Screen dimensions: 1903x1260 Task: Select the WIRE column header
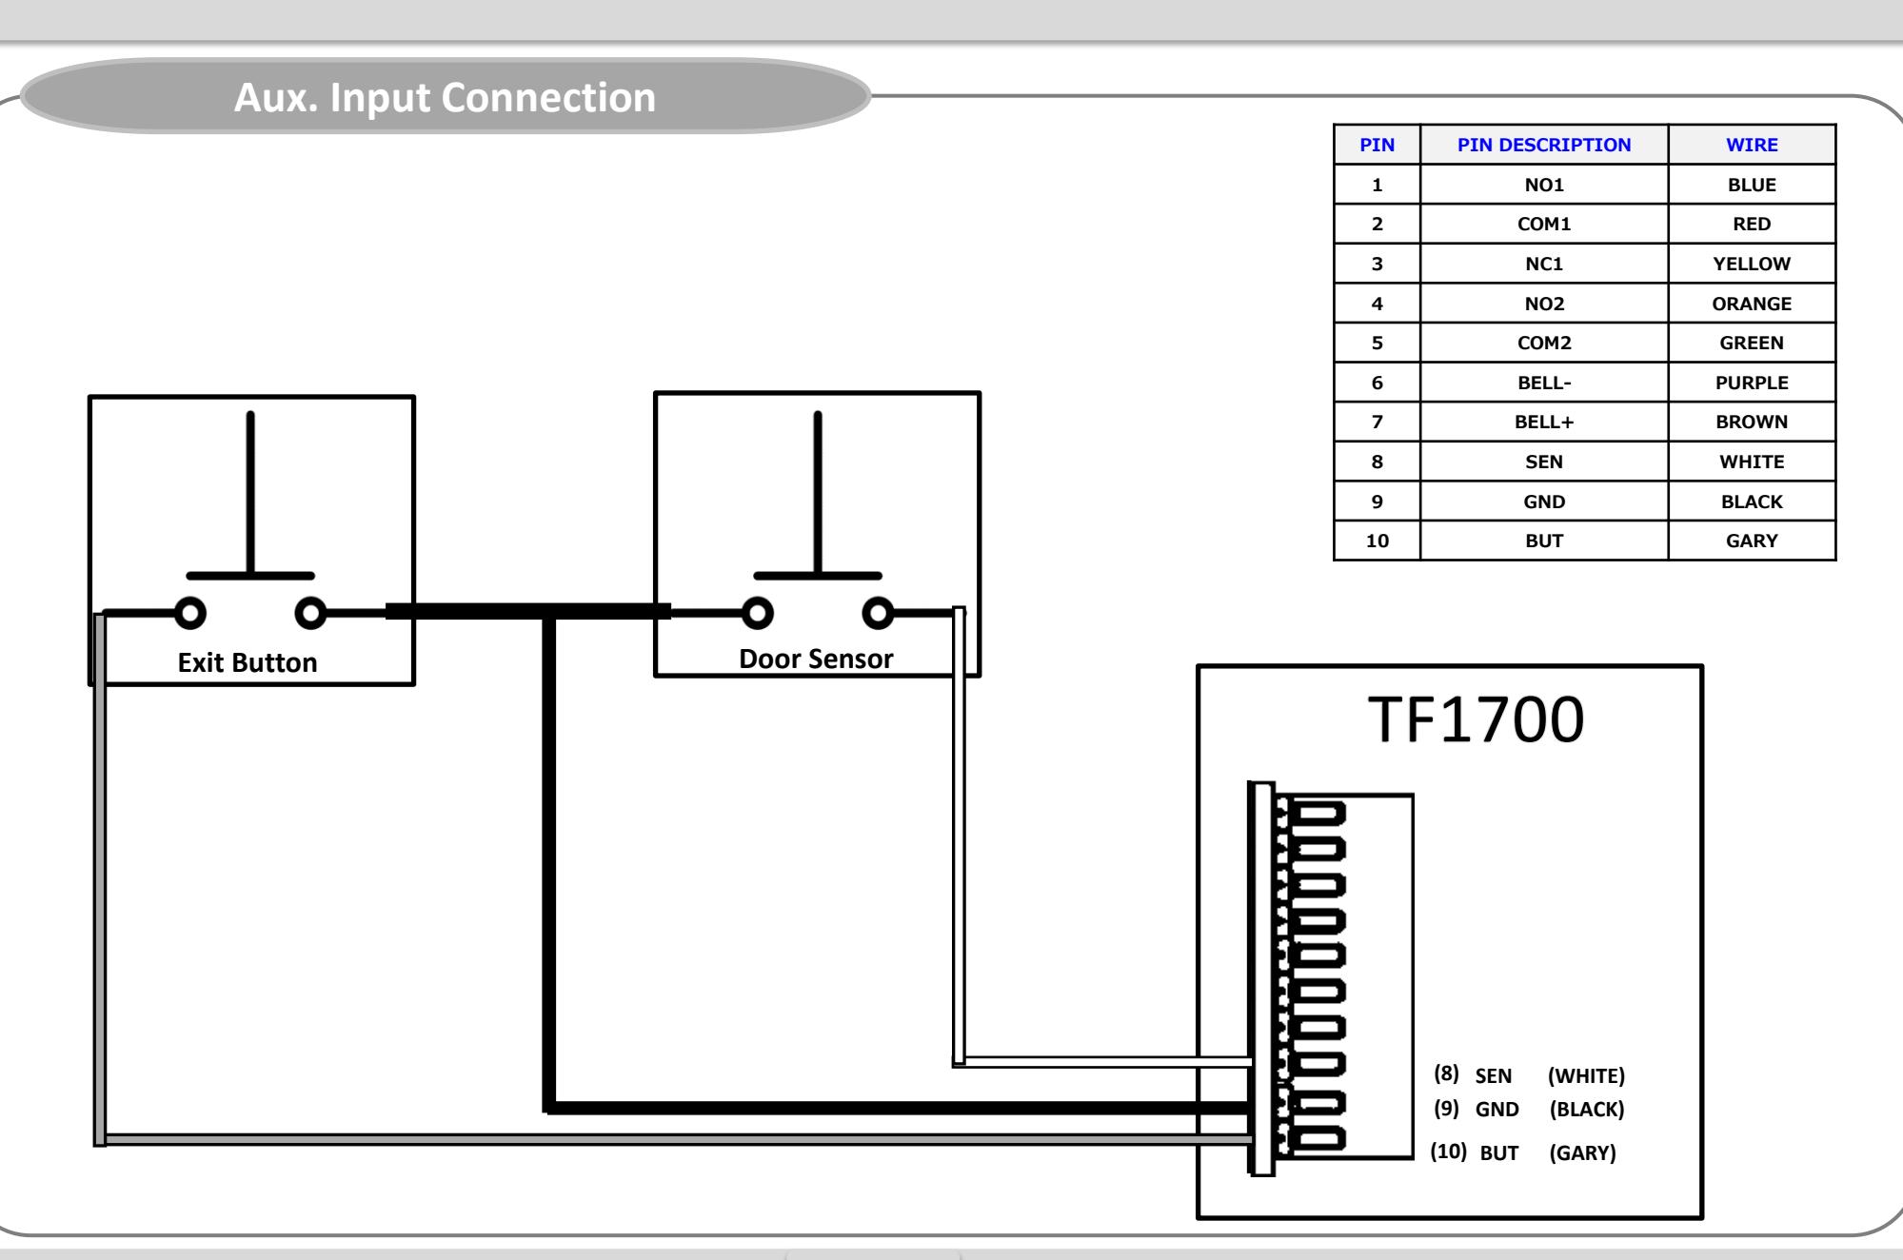coord(1752,145)
